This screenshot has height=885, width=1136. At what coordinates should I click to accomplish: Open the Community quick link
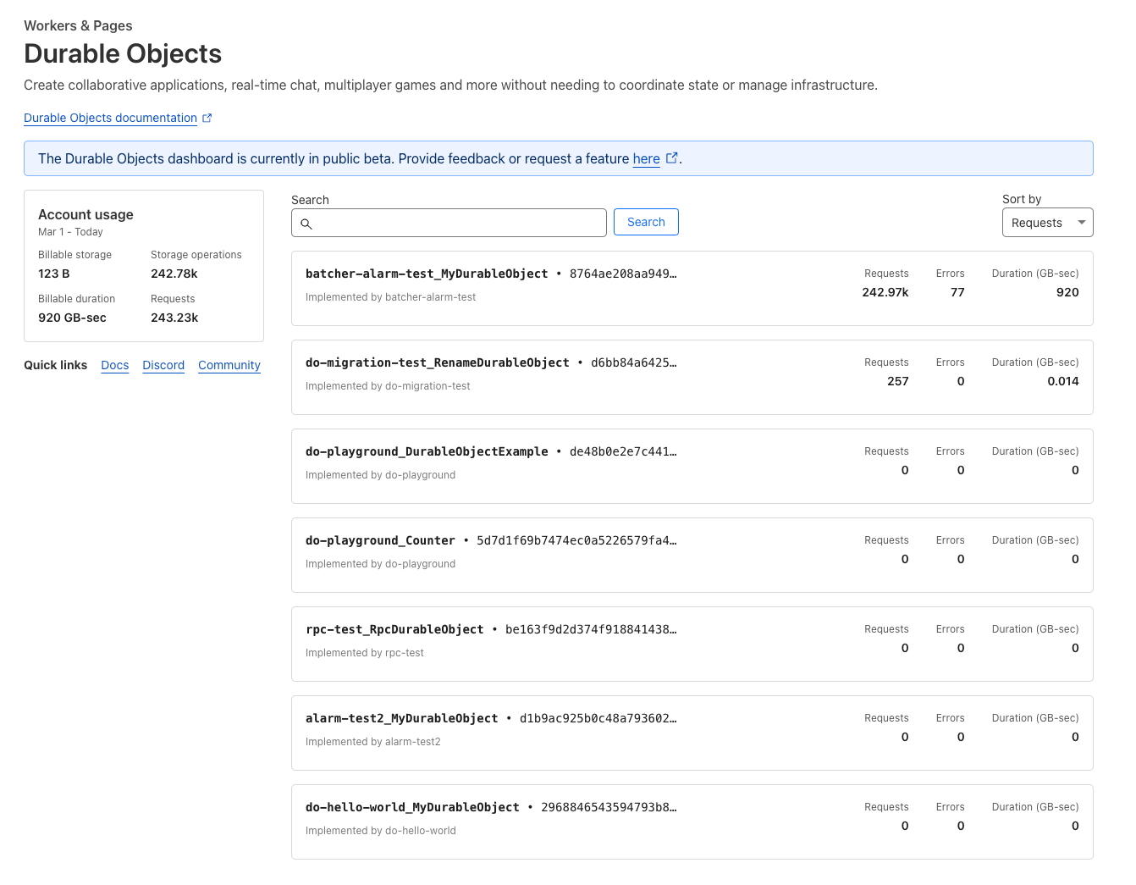click(229, 365)
